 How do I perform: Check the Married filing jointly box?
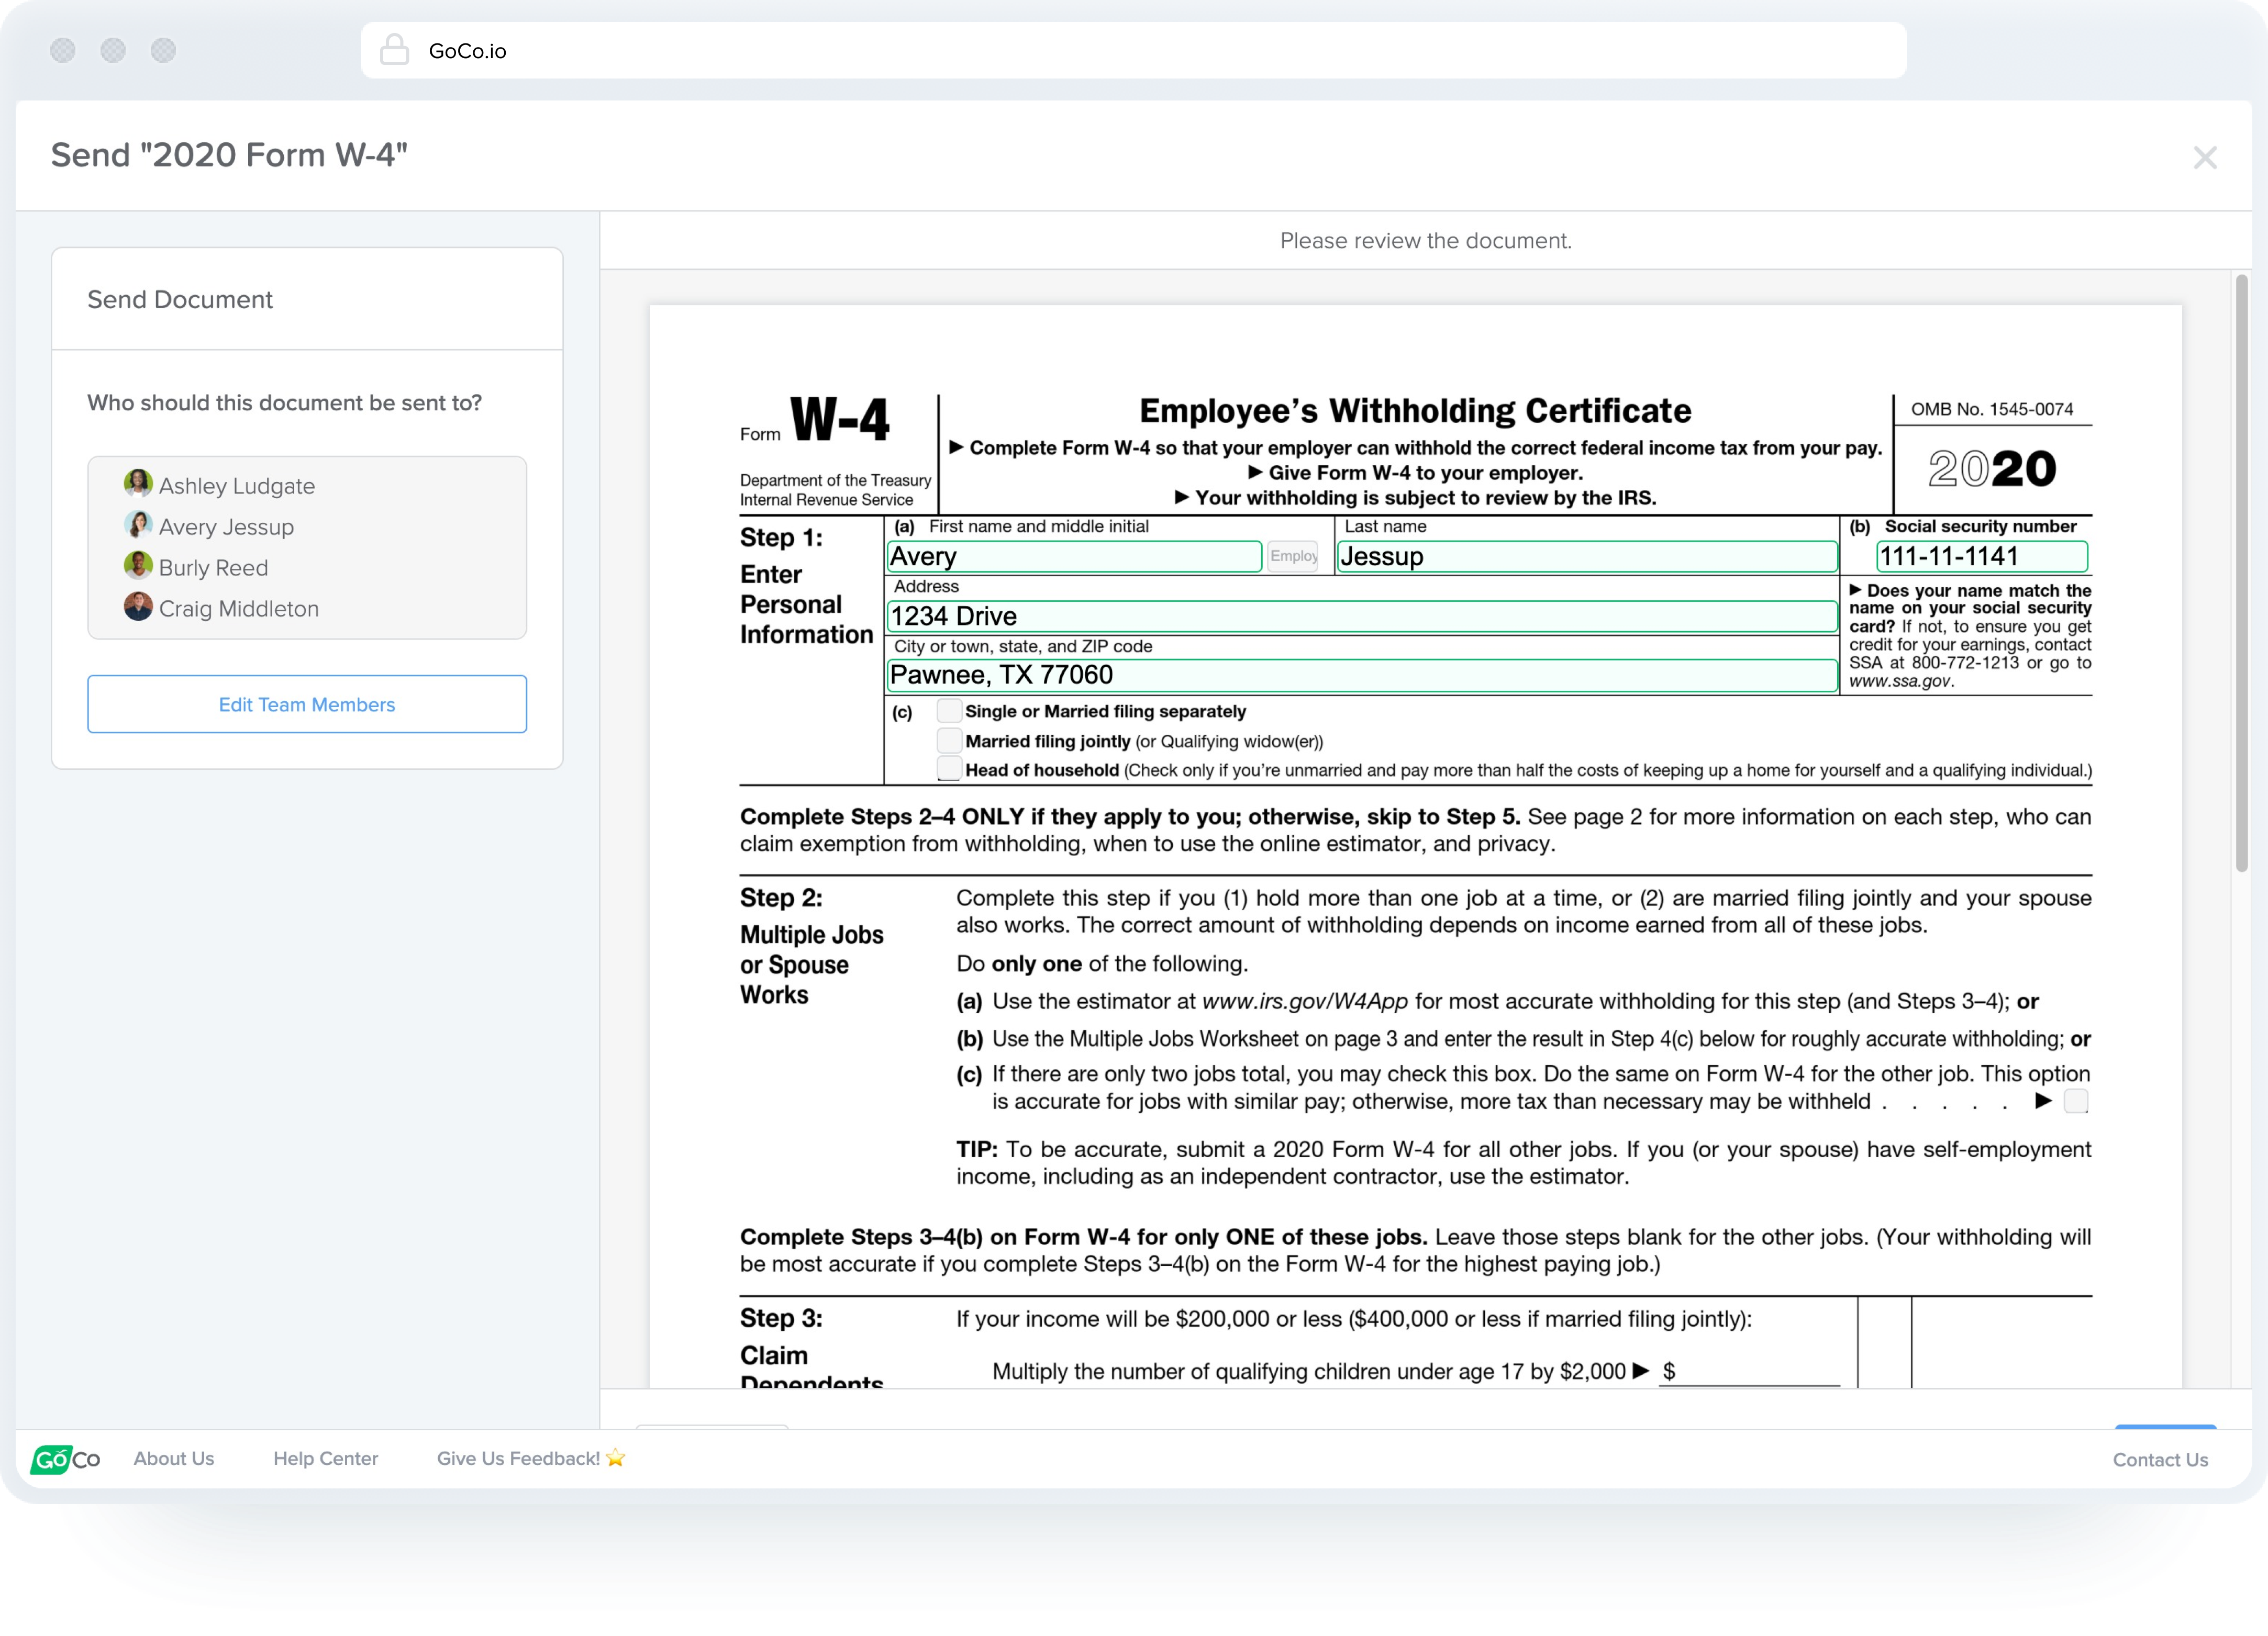point(949,741)
